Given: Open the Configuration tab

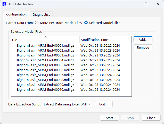Looking at the screenshot, I should pyautogui.click(x=17, y=14).
